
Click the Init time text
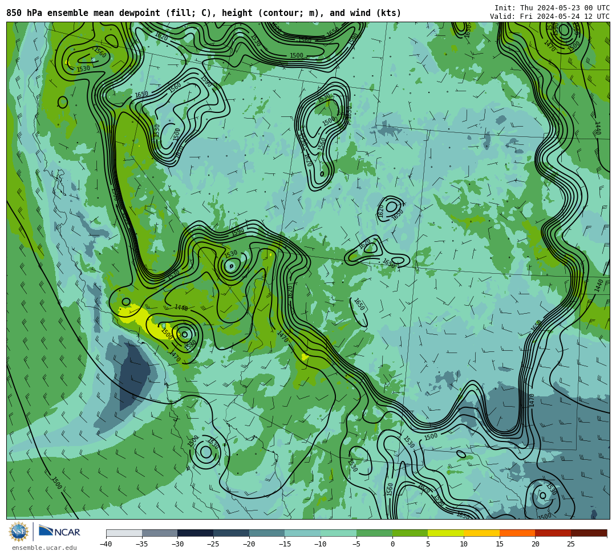(x=552, y=8)
